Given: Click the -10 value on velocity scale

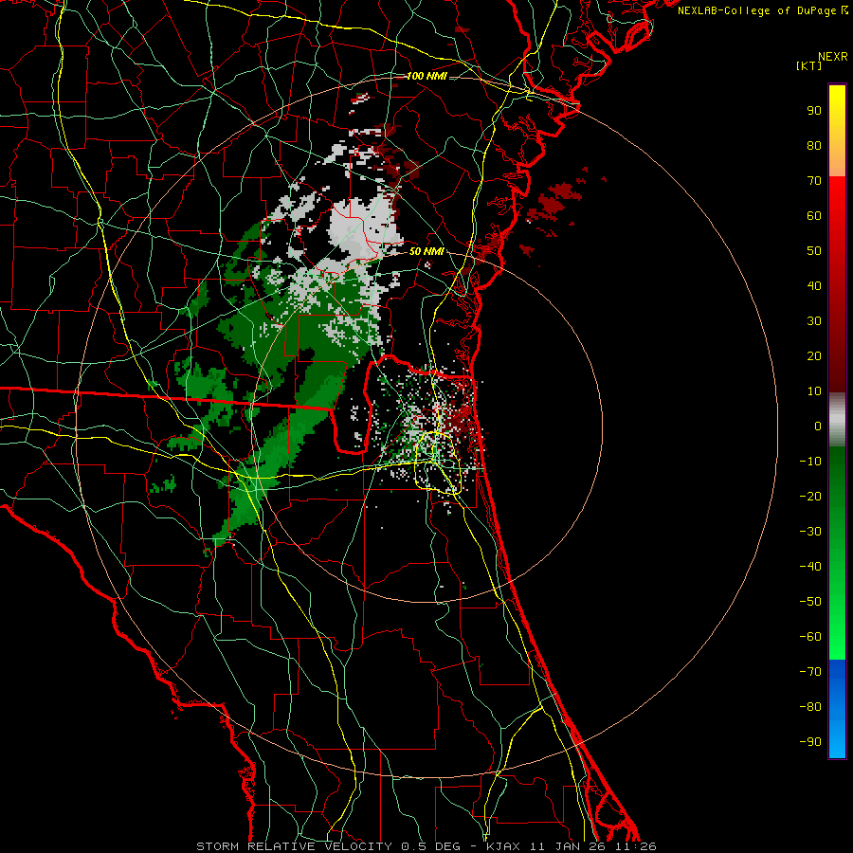Looking at the screenshot, I should (810, 462).
